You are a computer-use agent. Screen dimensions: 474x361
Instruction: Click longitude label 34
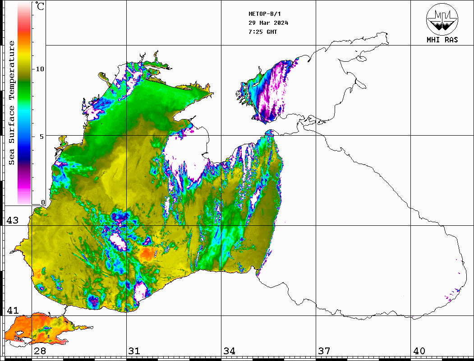click(x=229, y=351)
